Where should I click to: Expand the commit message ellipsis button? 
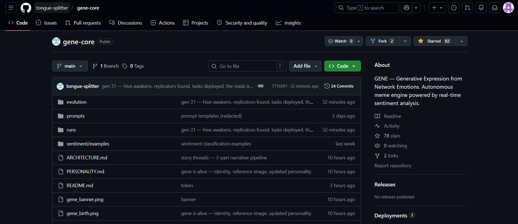261,86
